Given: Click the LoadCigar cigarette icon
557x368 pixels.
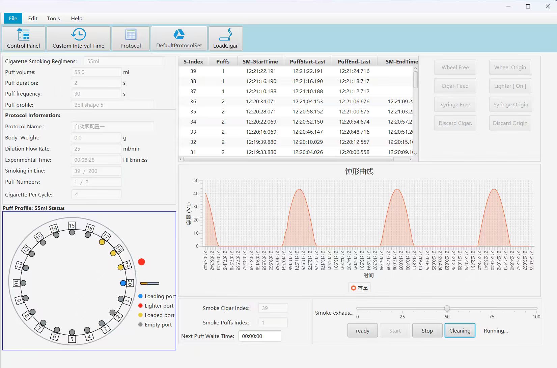Looking at the screenshot, I should 225,34.
